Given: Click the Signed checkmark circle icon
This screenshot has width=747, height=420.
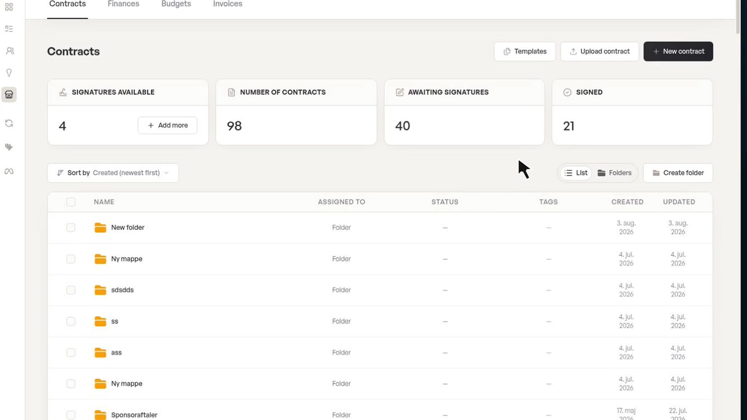Looking at the screenshot, I should click(567, 92).
